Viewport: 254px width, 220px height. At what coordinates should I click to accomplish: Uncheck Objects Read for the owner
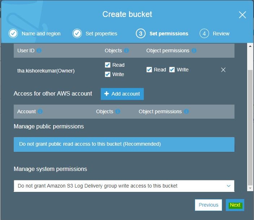[108, 65]
